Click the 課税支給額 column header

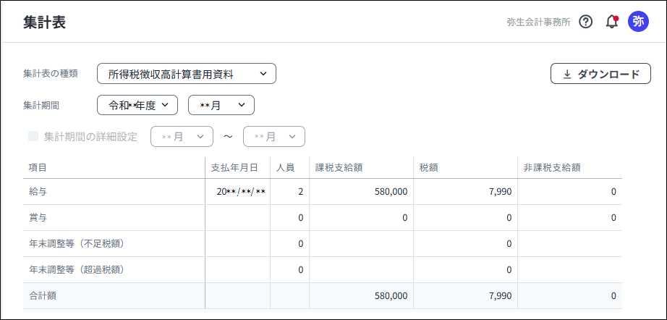339,167
